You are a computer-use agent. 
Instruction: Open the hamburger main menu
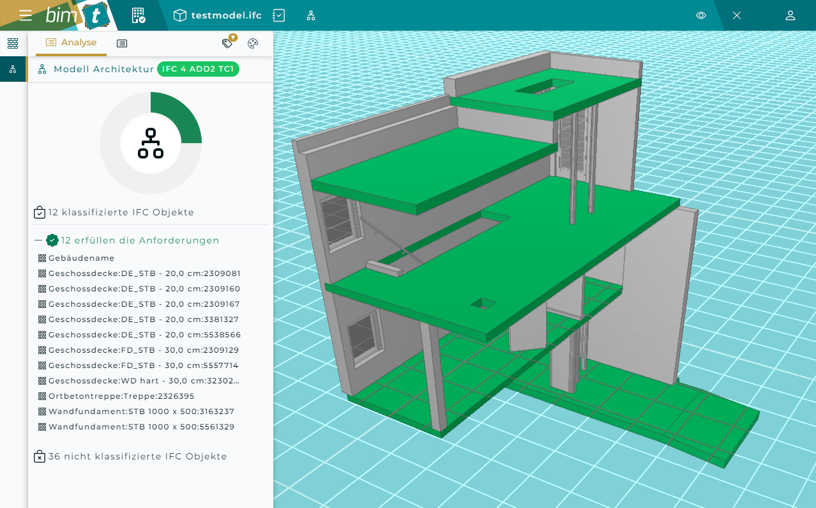(x=26, y=15)
